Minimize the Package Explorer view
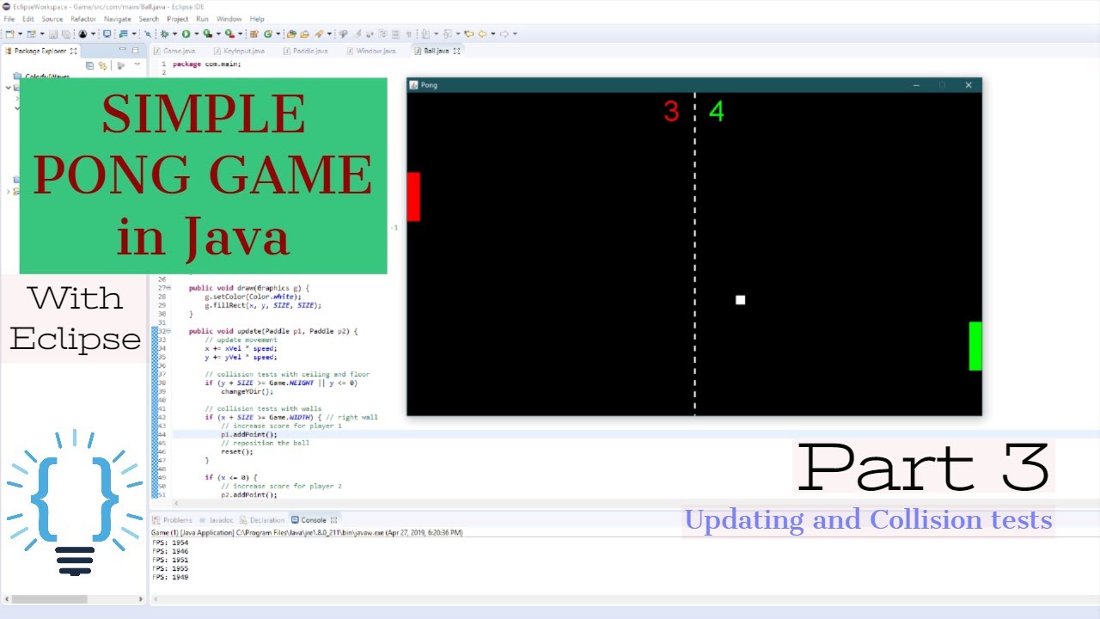The image size is (1100, 619). (x=123, y=49)
